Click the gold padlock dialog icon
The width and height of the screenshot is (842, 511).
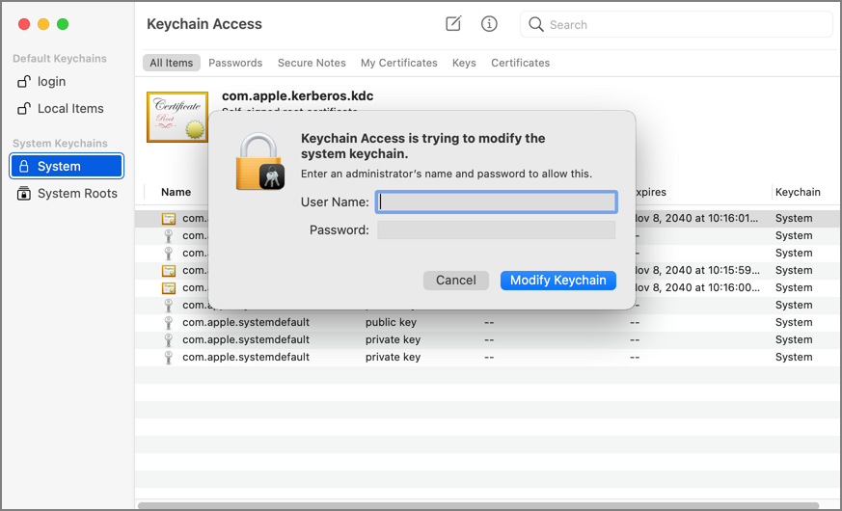[259, 162]
